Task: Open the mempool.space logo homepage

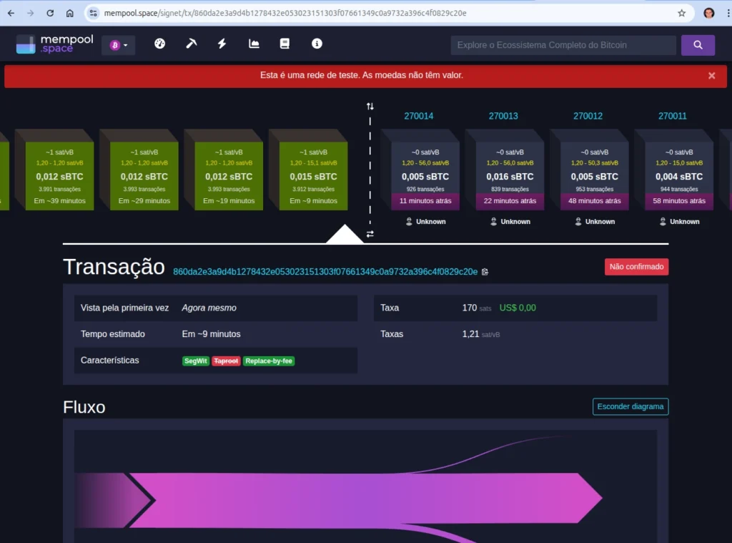Action: click(54, 44)
